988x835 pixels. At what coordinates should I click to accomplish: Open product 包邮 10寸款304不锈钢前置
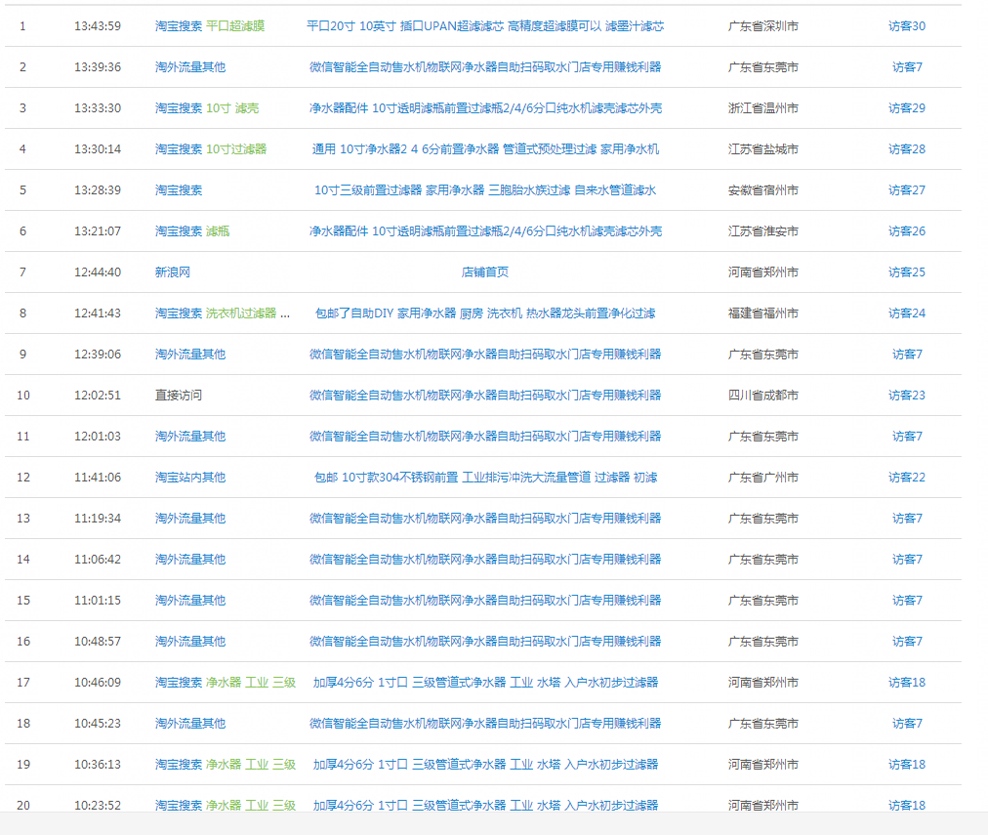coord(485,477)
